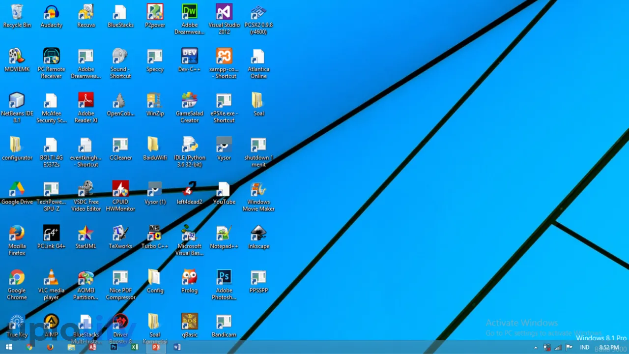The image size is (629, 354).
Task: Select the StarUML desktop icon
Action: tap(86, 237)
